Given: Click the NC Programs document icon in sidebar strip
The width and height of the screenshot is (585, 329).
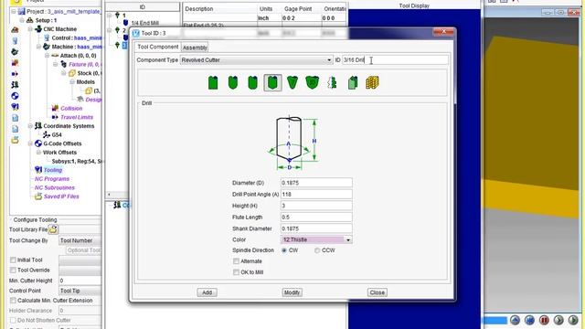Looking at the screenshot, I should click(x=15, y=118).
